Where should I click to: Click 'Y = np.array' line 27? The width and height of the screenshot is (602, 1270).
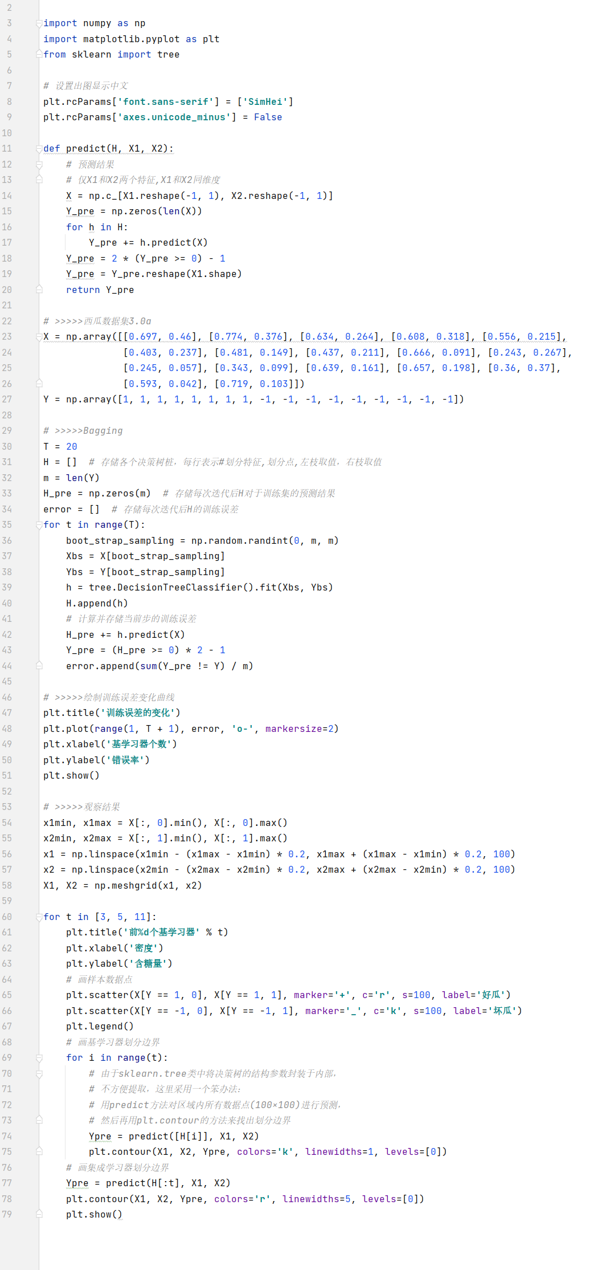[x=254, y=400]
